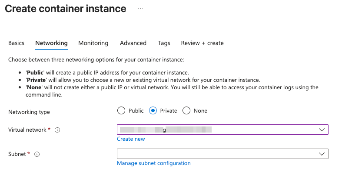Go to the Monitoring tab
342x175 pixels.
(93, 43)
